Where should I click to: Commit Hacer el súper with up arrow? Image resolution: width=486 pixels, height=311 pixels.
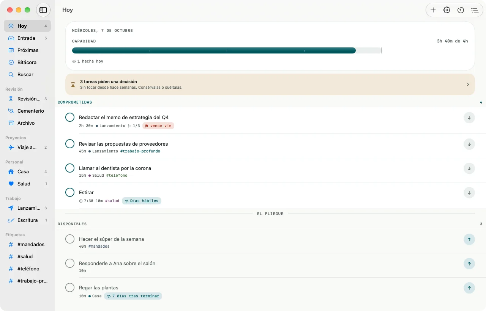pos(469,239)
